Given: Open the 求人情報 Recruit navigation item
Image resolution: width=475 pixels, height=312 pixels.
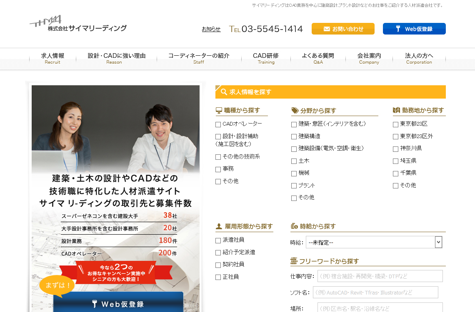Looking at the screenshot, I should [52, 58].
